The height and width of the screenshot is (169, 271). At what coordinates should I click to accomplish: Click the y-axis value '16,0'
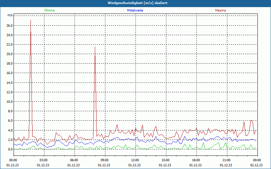coord(10,73)
